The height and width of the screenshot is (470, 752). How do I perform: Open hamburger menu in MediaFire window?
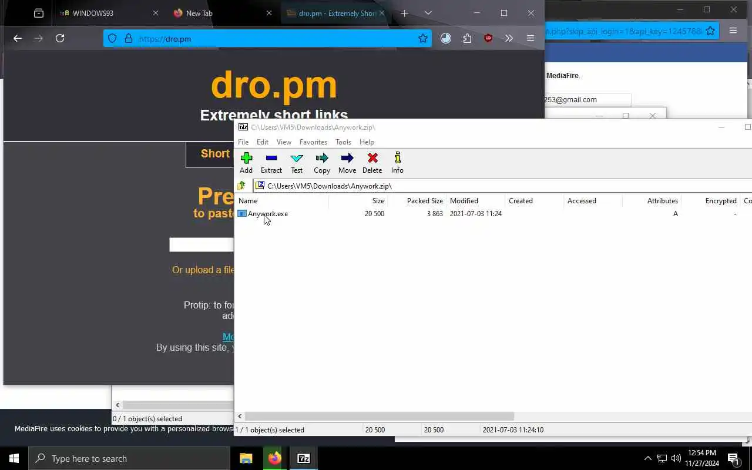(x=733, y=31)
